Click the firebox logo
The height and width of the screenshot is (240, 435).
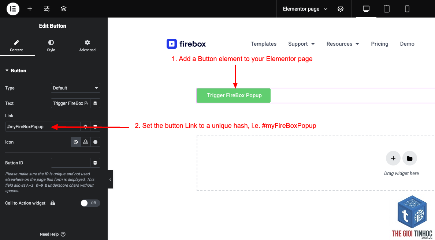pyautogui.click(x=186, y=44)
